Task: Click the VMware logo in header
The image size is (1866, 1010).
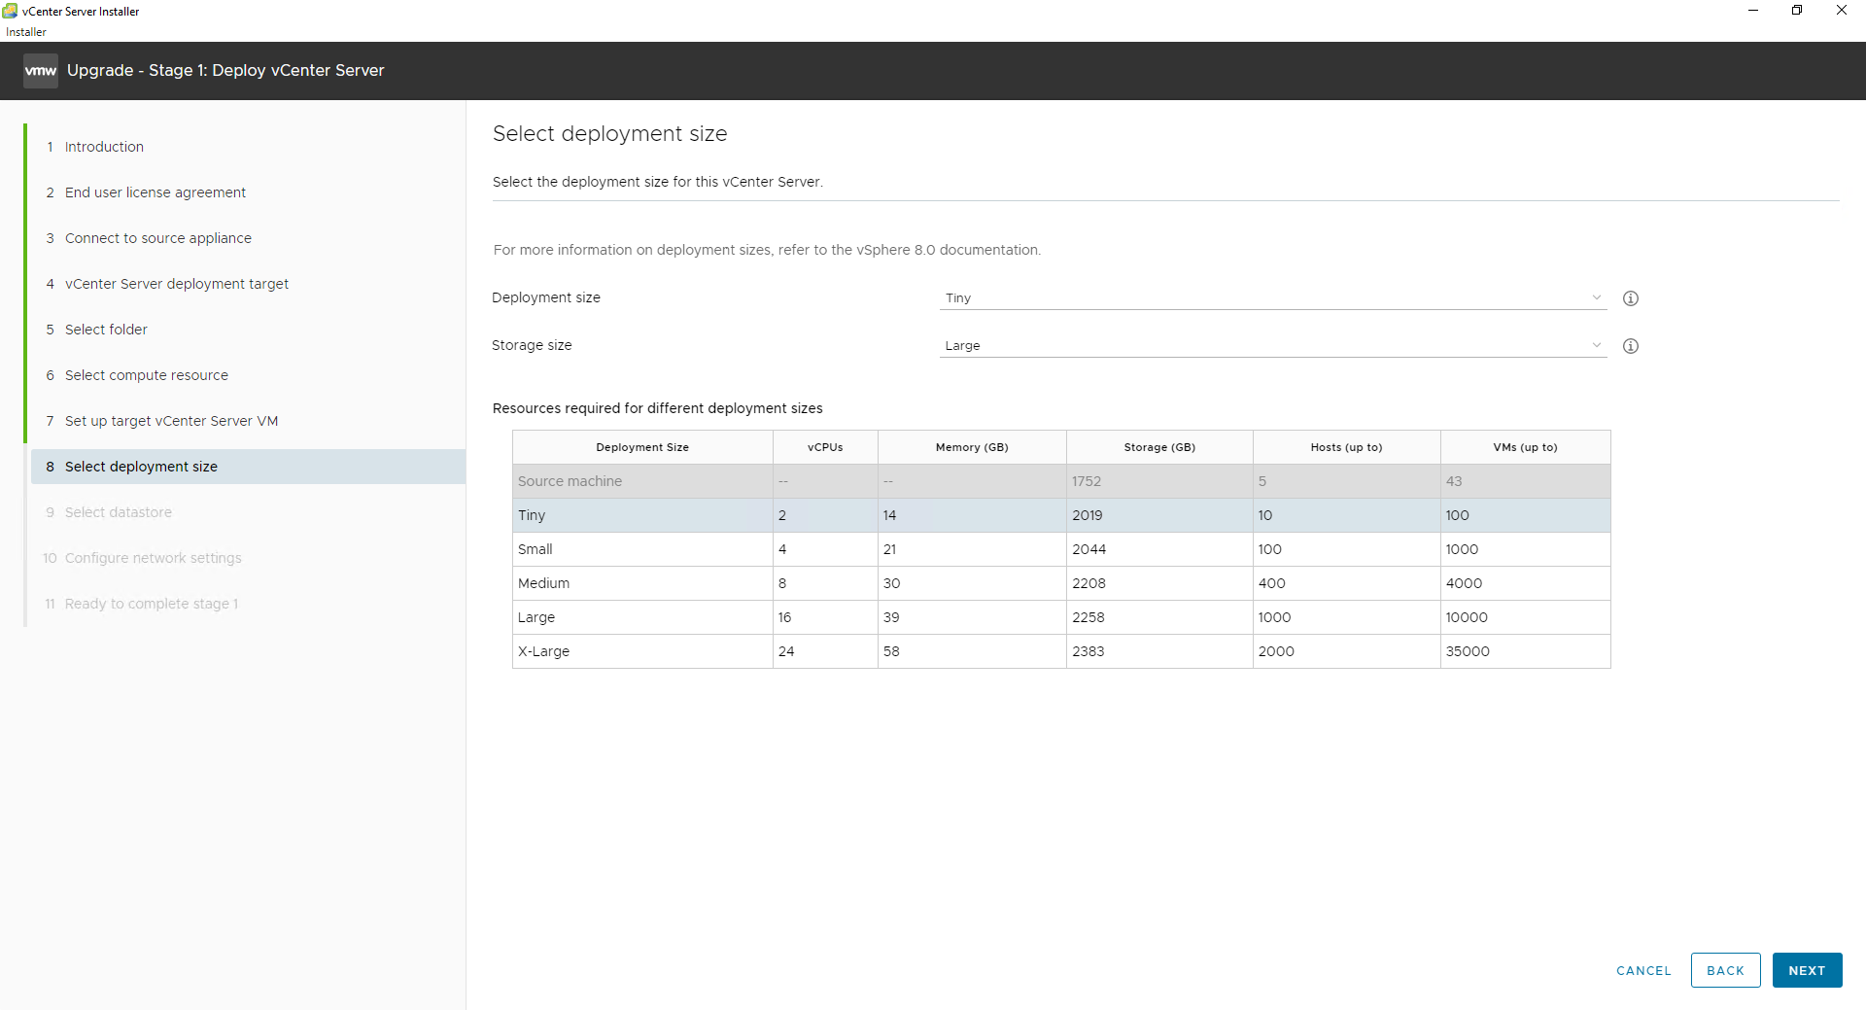Action: [40, 71]
